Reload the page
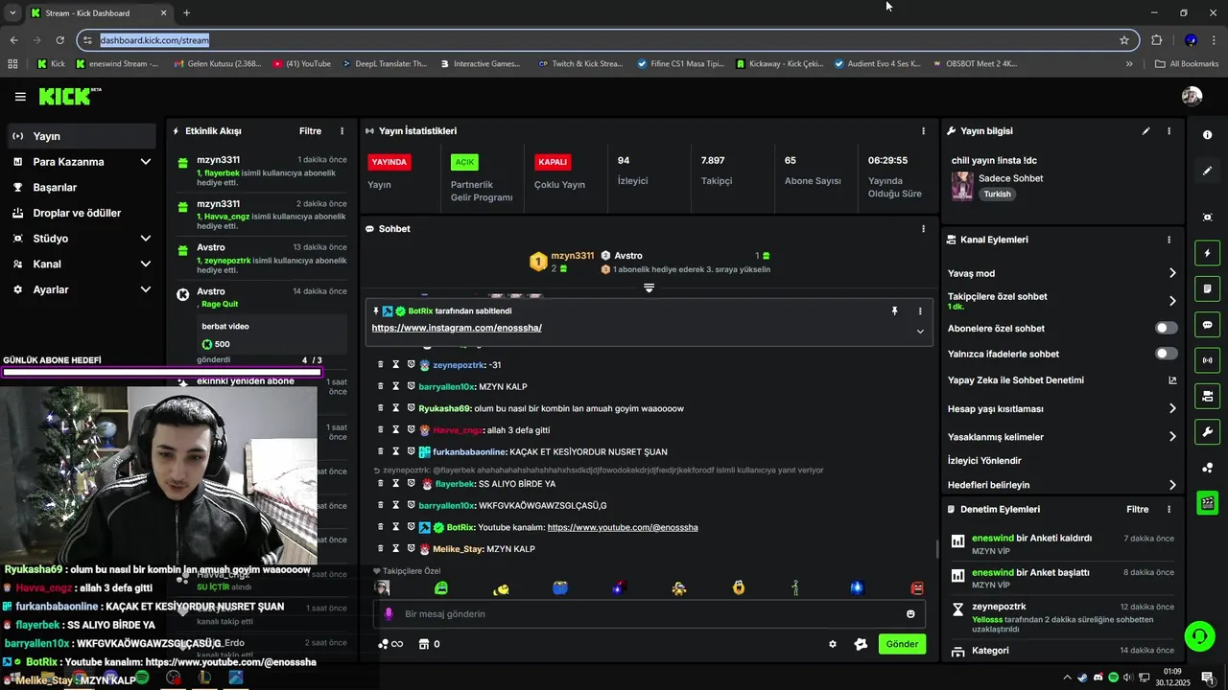Image resolution: width=1228 pixels, height=690 pixels. click(59, 40)
